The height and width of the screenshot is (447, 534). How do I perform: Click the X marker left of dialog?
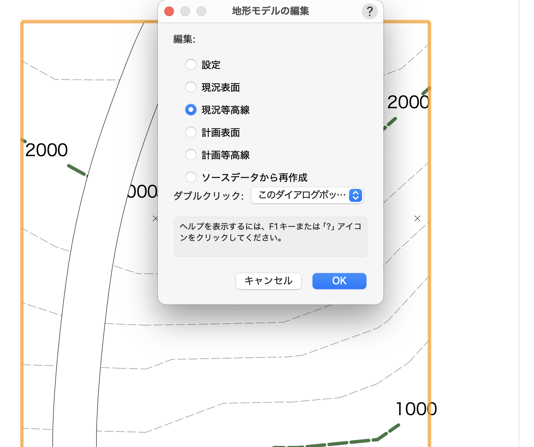pyautogui.click(x=155, y=218)
